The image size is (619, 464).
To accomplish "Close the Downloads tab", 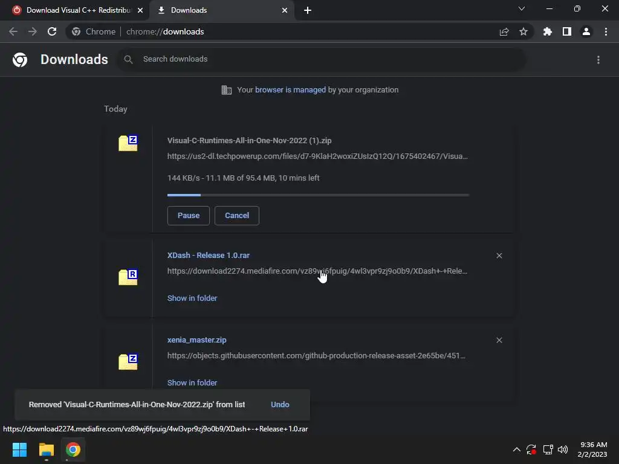I will coord(285,10).
